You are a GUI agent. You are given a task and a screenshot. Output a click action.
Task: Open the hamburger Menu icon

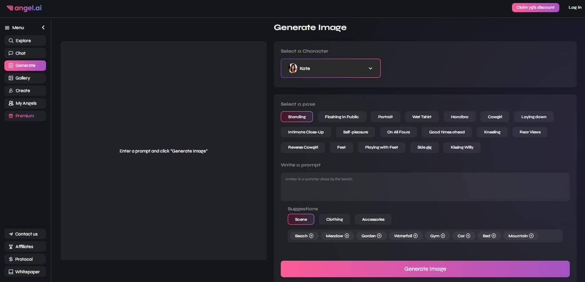[7, 28]
